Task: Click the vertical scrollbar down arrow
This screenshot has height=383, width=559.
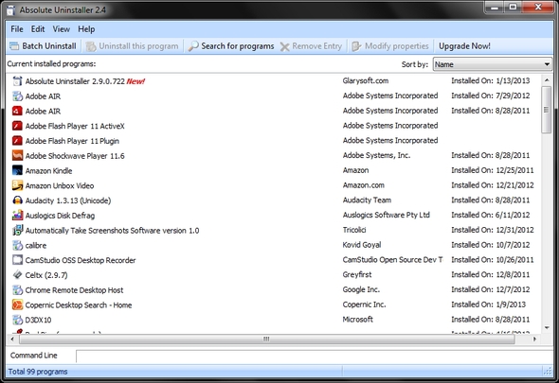Action: 546,328
